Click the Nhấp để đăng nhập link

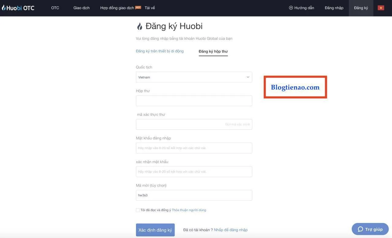231,229
